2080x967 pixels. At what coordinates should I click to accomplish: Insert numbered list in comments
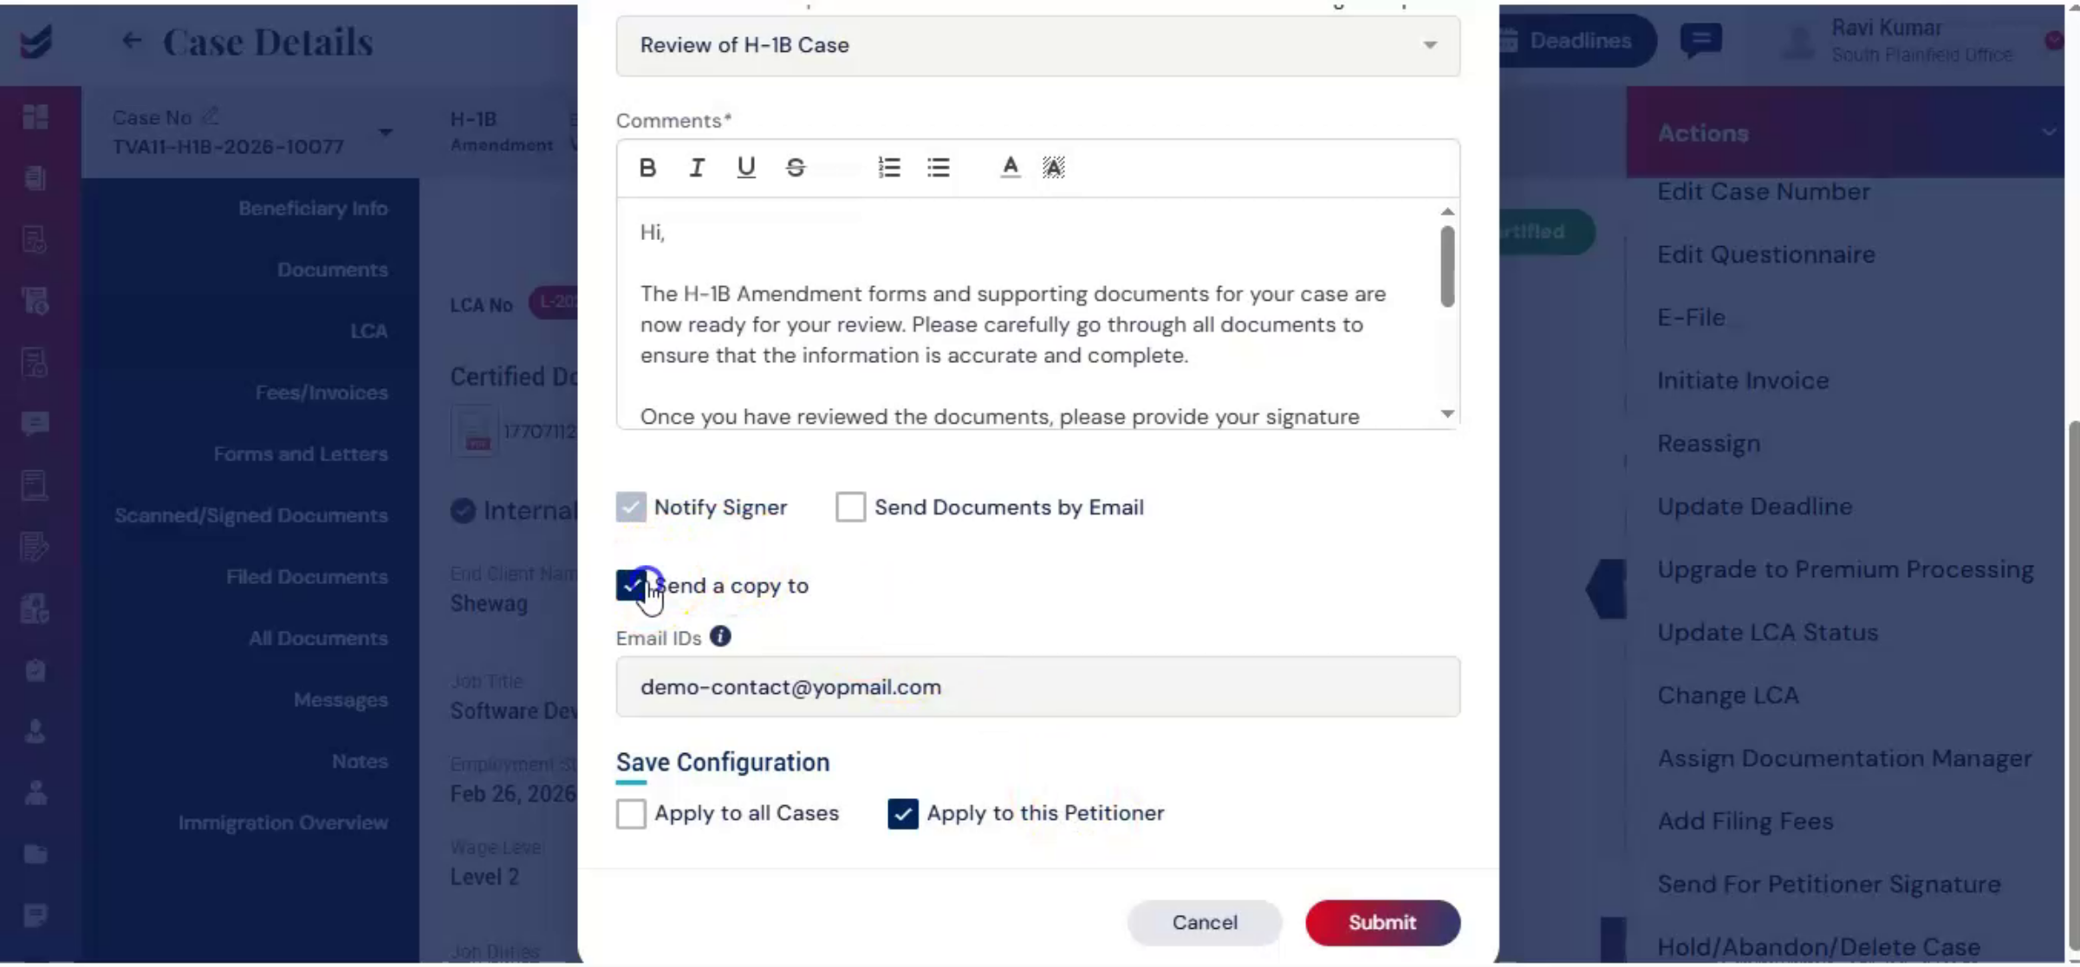tap(889, 167)
